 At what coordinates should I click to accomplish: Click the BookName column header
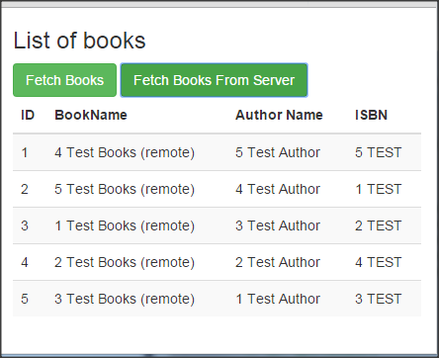(x=91, y=115)
